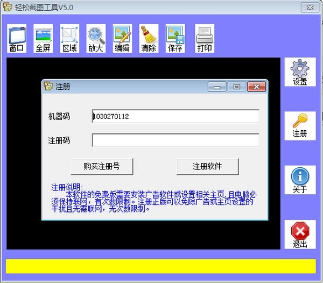Choose the 全屏 full-screen capture icon
The width and height of the screenshot is (323, 283).
[43, 38]
